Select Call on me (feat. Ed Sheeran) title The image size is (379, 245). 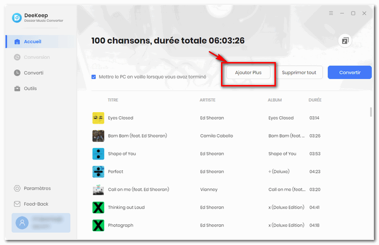tap(139, 189)
